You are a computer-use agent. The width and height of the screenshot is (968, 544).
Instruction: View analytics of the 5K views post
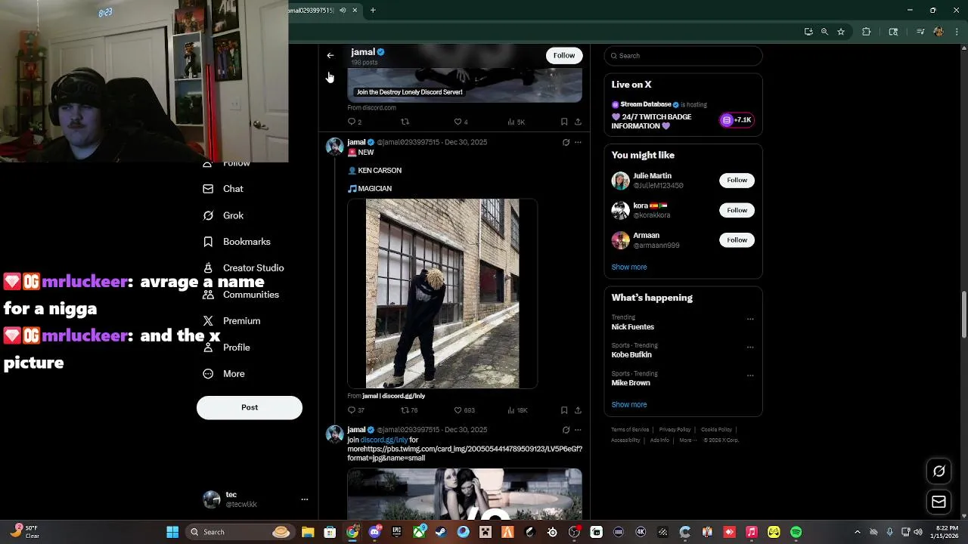517,122
